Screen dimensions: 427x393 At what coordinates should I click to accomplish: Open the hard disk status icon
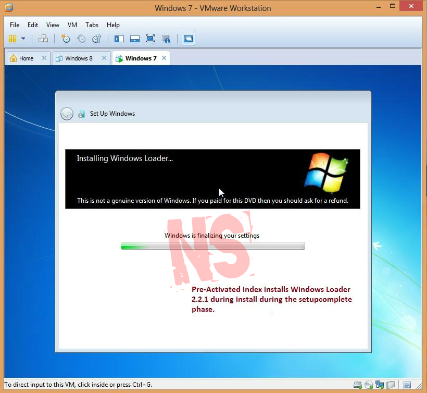coord(357,385)
